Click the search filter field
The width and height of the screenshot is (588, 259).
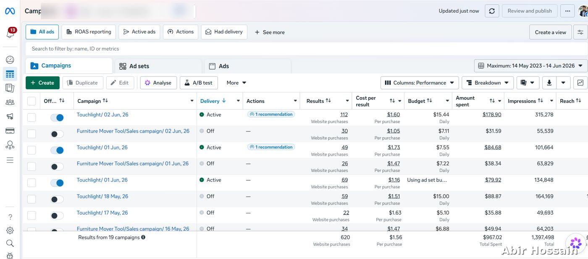click(307, 49)
